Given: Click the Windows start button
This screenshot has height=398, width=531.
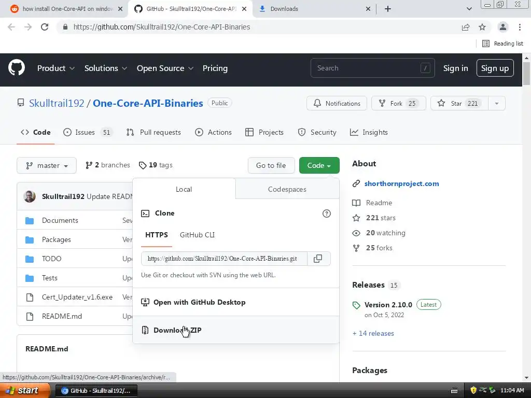Looking at the screenshot, I should click(24, 390).
